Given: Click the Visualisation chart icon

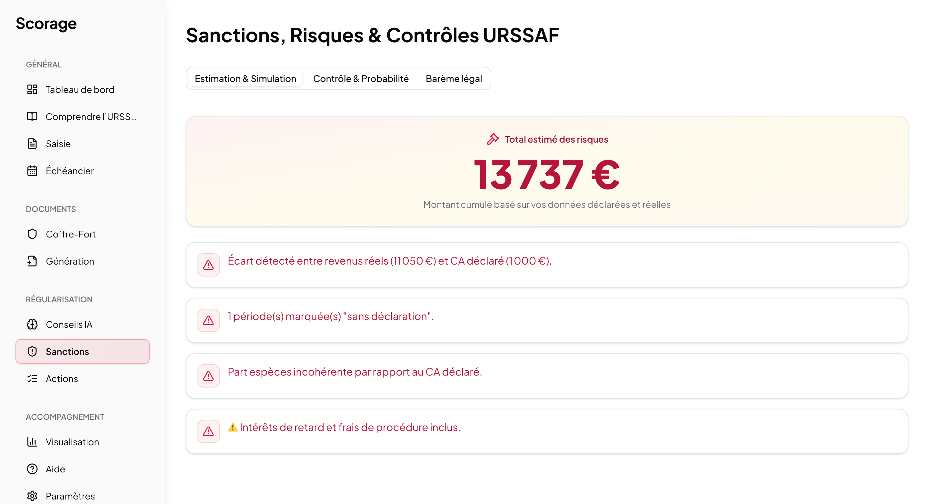Looking at the screenshot, I should (x=33, y=442).
